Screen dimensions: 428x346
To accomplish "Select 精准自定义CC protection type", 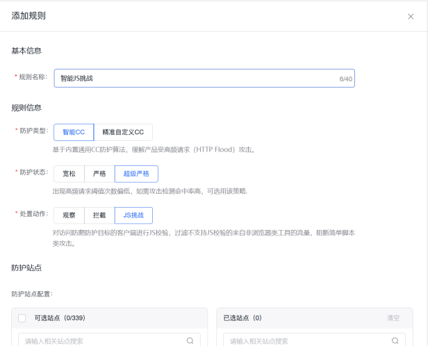I will point(123,132).
